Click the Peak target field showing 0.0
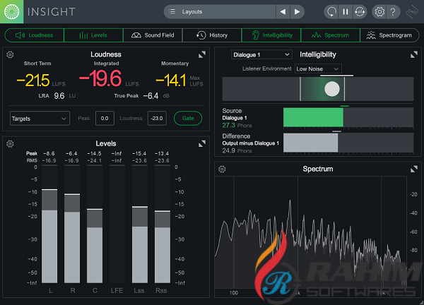This screenshot has height=305, width=424. 105,119
